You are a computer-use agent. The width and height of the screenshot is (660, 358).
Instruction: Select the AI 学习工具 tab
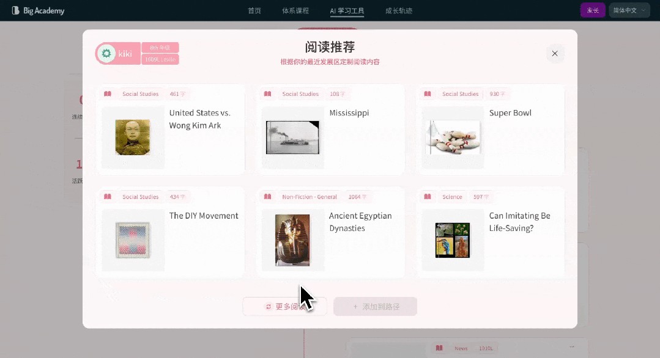tap(347, 10)
